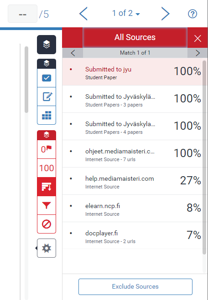Expand the 1 of 2 paper dropdown
This screenshot has width=208, height=300.
click(126, 13)
